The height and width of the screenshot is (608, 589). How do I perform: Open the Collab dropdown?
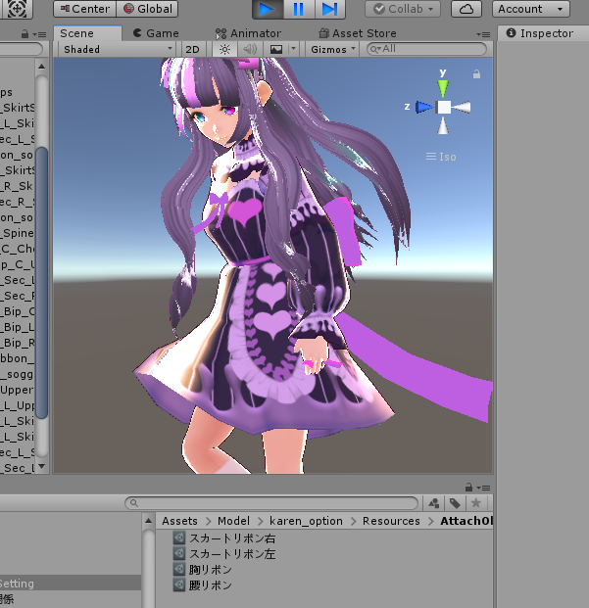403,9
